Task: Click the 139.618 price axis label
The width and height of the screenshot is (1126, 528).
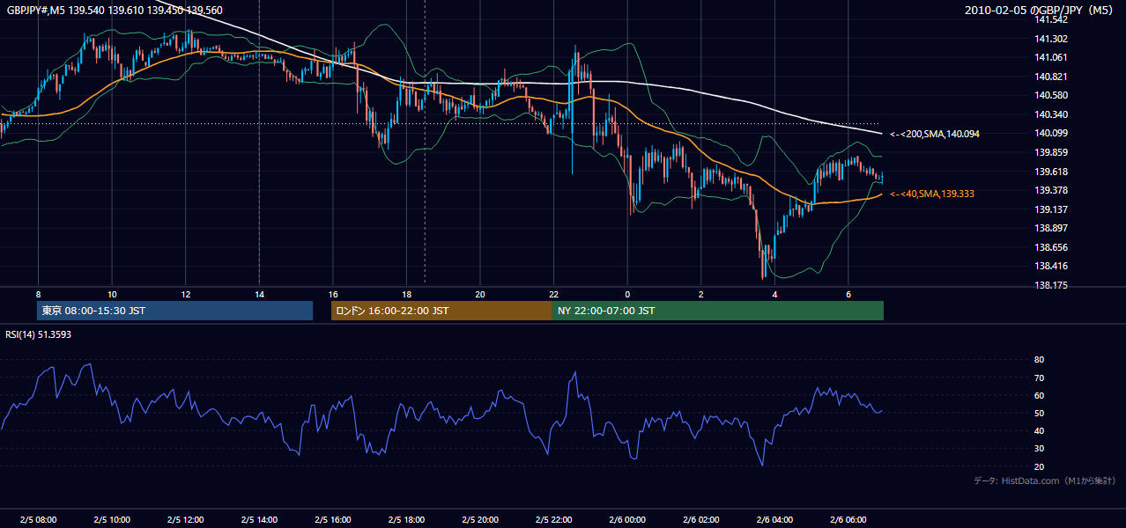Action: 1052,172
